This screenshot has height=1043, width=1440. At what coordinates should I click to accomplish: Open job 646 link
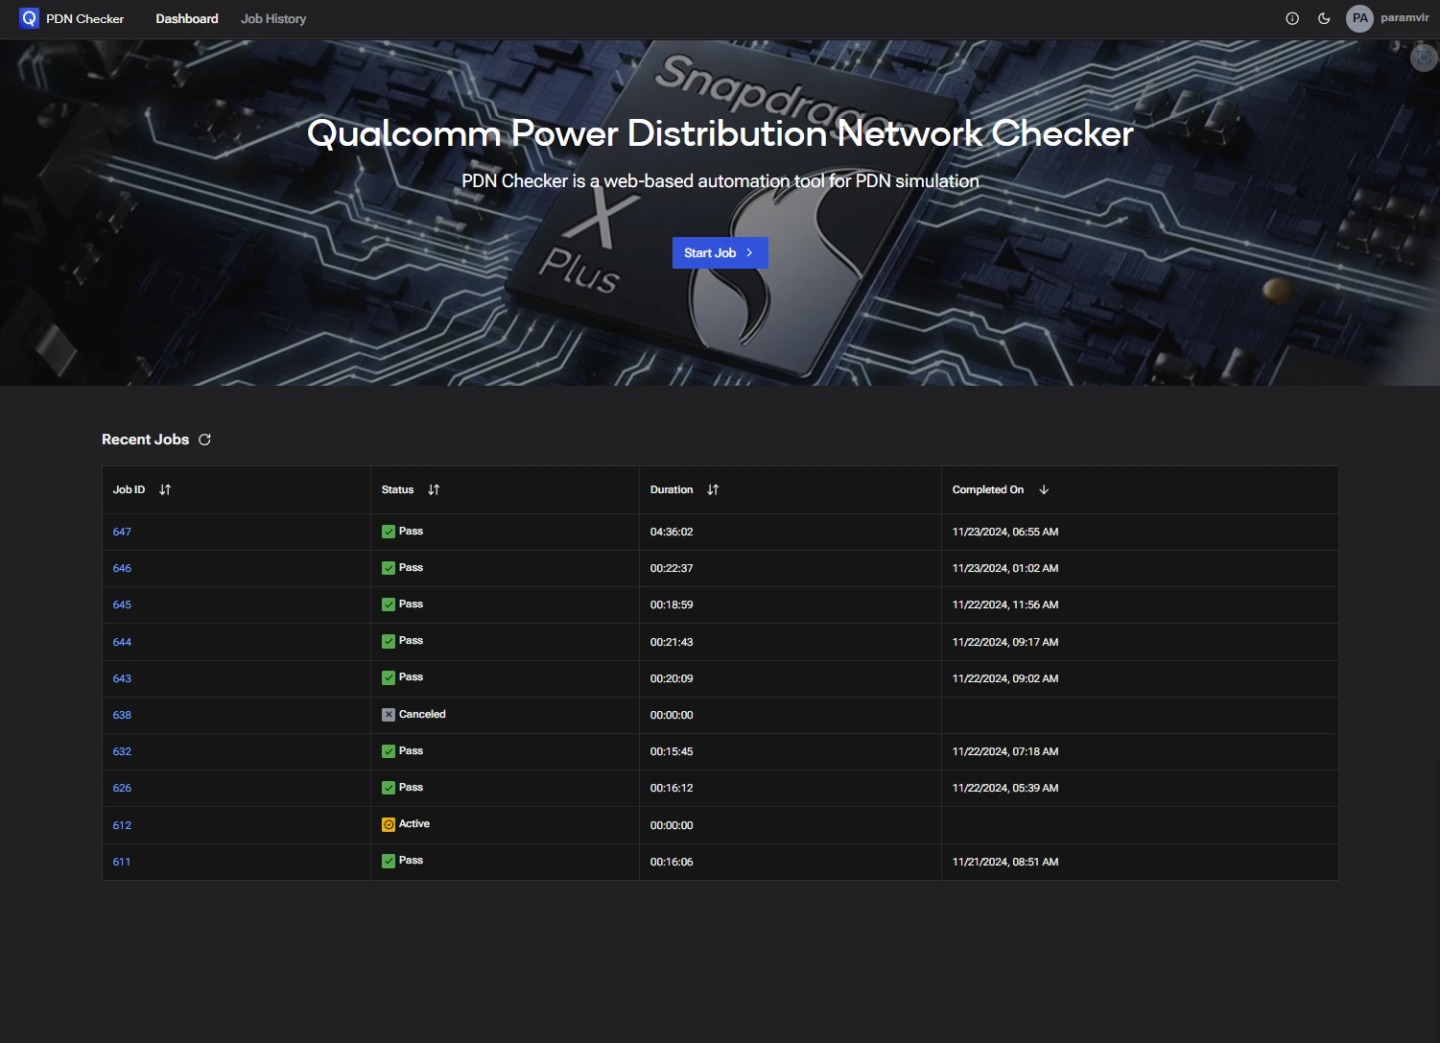click(x=122, y=568)
